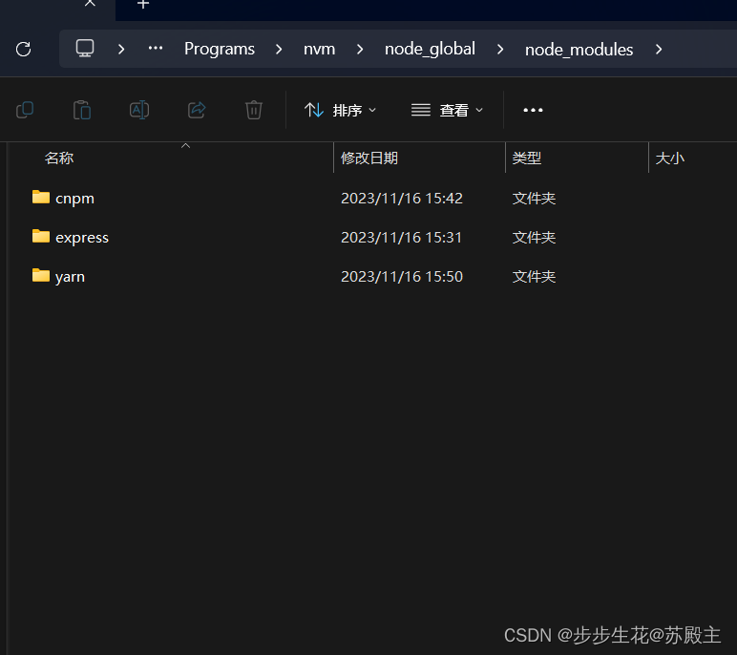The width and height of the screenshot is (737, 655).
Task: Select the yarn folder icon
Action: click(x=41, y=275)
